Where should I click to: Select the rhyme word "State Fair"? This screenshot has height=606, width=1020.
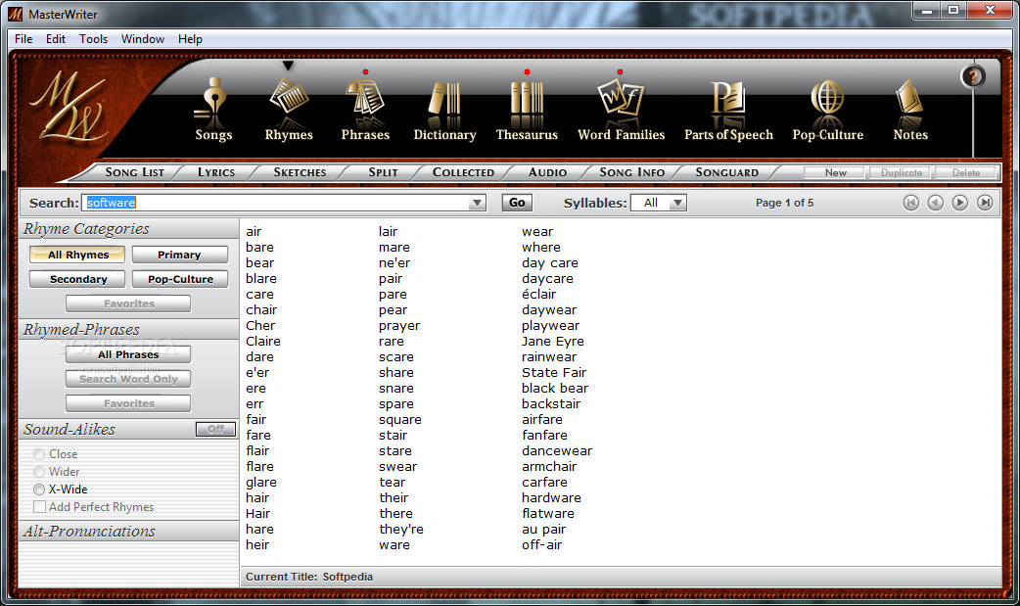pyautogui.click(x=554, y=372)
